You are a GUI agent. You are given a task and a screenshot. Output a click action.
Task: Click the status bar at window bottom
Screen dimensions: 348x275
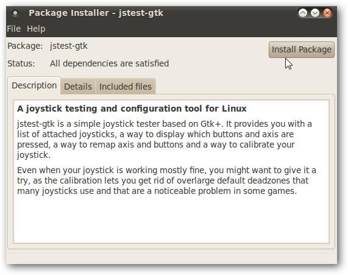point(169,259)
